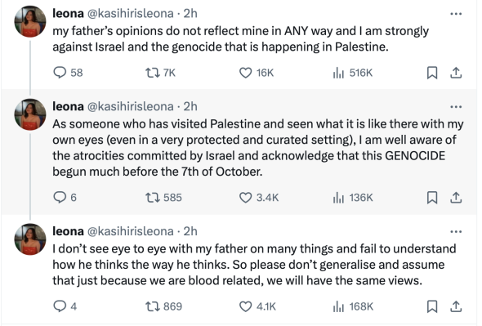The width and height of the screenshot is (482, 326).
Task: Open leona's profile picture on last tweet
Action: pos(30,239)
